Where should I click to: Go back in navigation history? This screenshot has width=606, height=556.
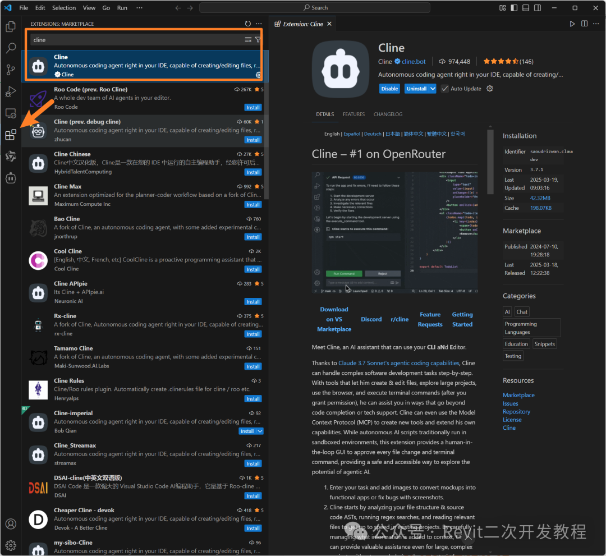click(178, 8)
